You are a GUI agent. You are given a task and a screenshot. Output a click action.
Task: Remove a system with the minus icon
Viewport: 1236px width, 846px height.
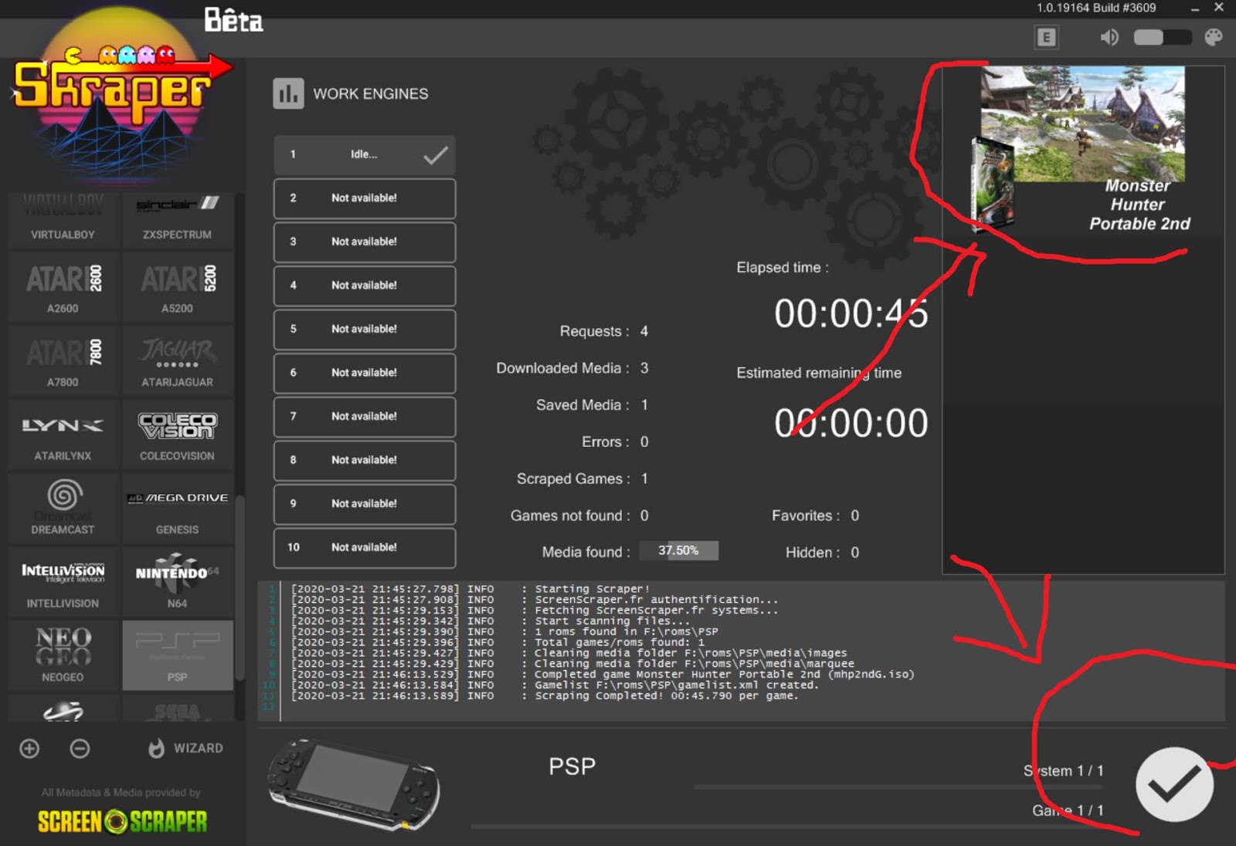[x=80, y=748]
